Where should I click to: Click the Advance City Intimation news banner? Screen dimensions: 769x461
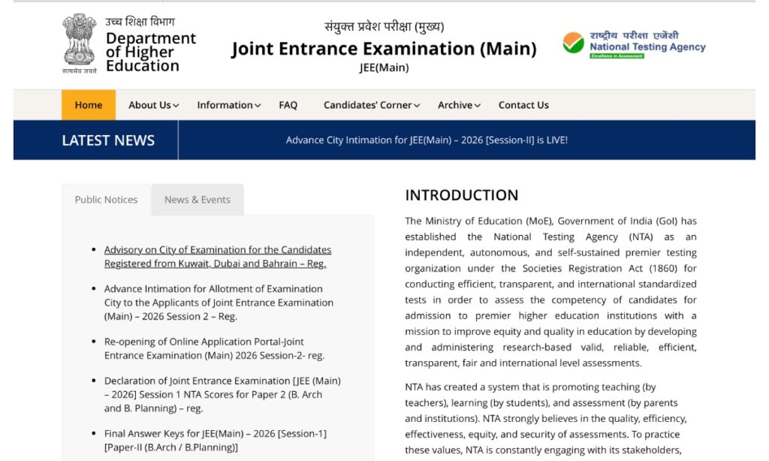click(426, 140)
